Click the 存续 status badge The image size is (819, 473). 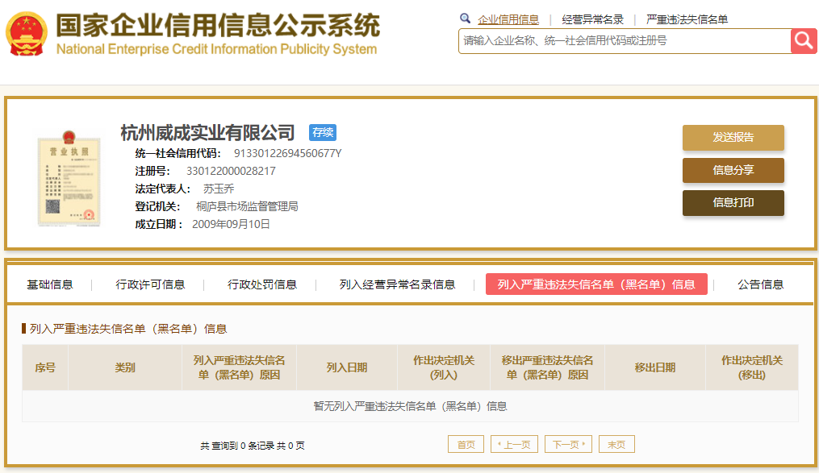click(x=323, y=132)
